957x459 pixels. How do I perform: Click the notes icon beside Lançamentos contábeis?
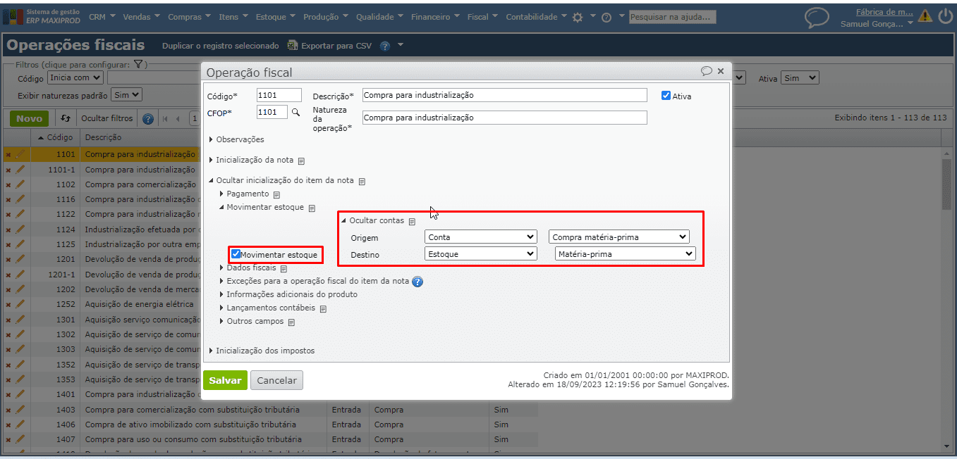pos(323,308)
